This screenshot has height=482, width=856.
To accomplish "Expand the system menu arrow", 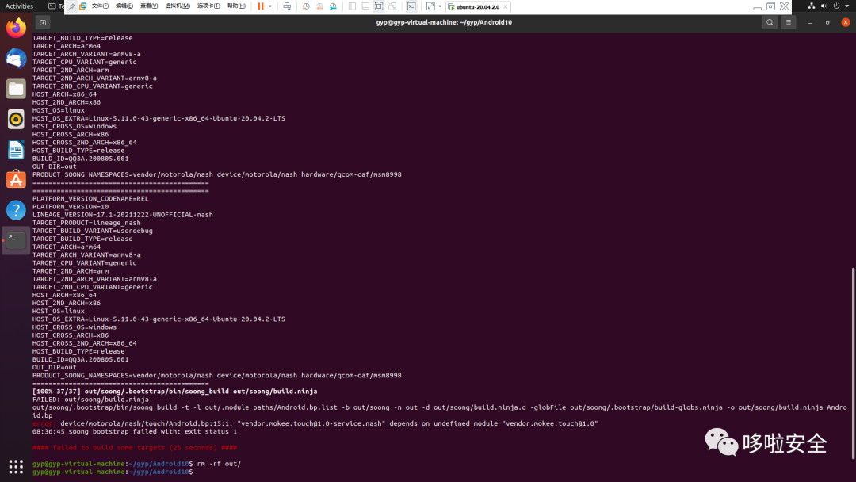I will pos(846,6).
